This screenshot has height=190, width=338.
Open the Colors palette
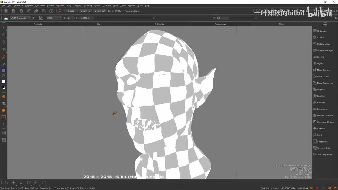coord(318,37)
